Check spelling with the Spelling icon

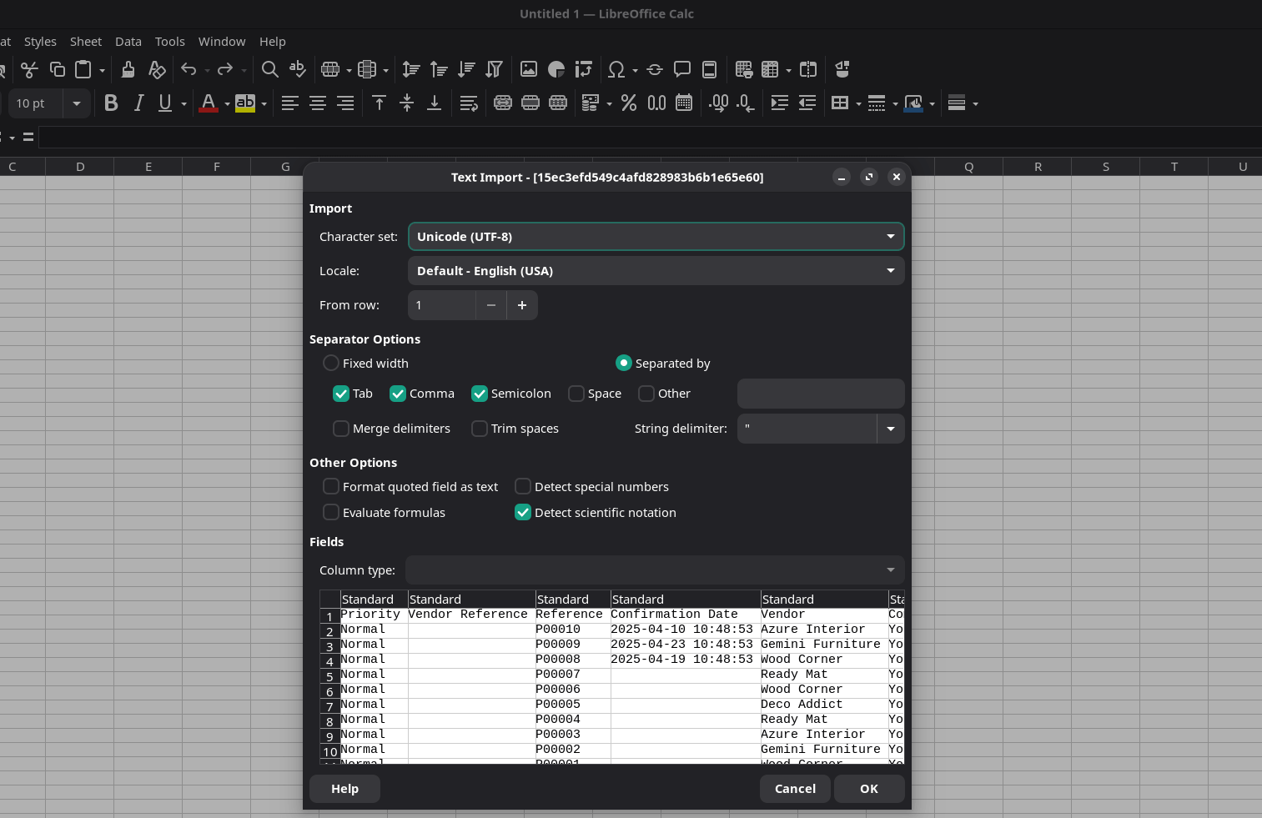pos(298,69)
